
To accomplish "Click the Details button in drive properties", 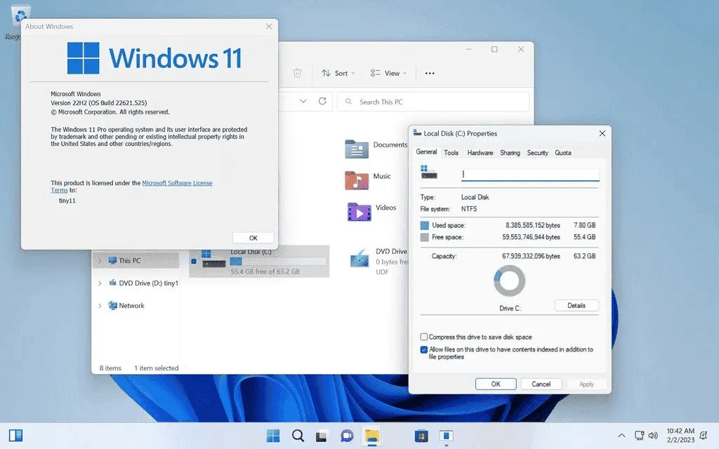I will pyautogui.click(x=576, y=305).
